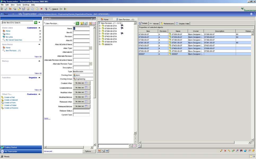Open the Help menu
The height and width of the screenshot is (159, 256).
tap(33, 5)
